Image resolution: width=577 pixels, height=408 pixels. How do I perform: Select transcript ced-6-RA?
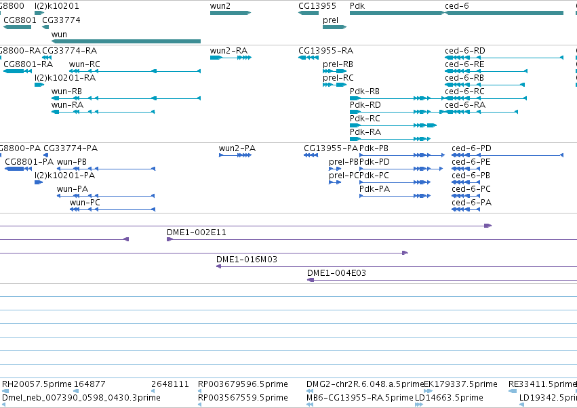[x=465, y=105]
